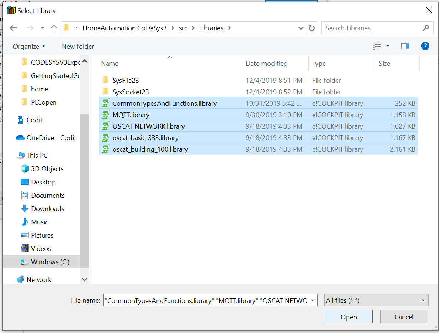Change view layout icon
The width and height of the screenshot is (439, 333).
376,46
